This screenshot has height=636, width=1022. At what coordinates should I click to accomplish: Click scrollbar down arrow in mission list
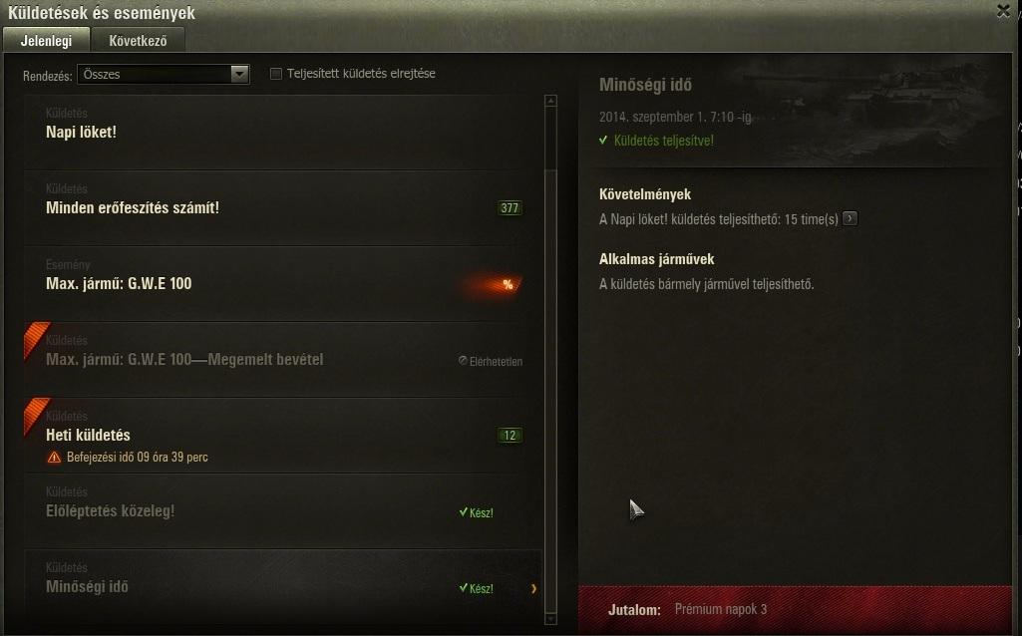coord(550,618)
